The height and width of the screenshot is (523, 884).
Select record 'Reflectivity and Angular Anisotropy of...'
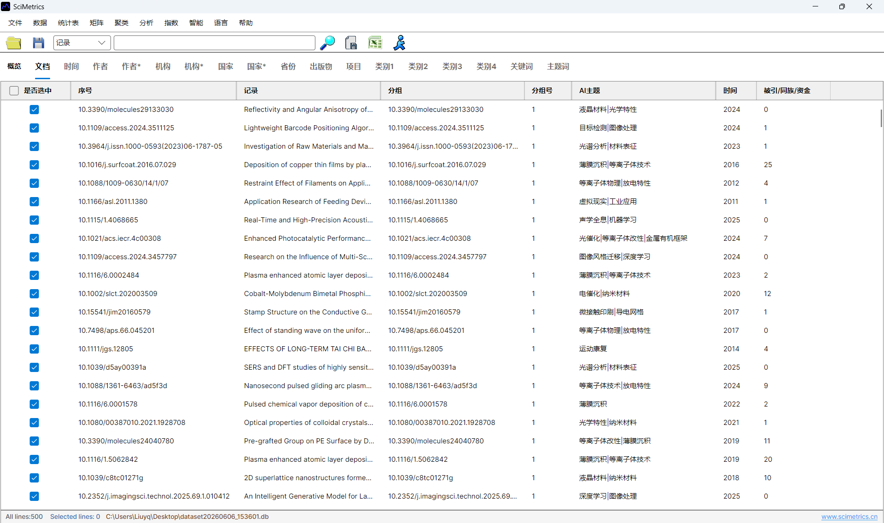pos(308,110)
